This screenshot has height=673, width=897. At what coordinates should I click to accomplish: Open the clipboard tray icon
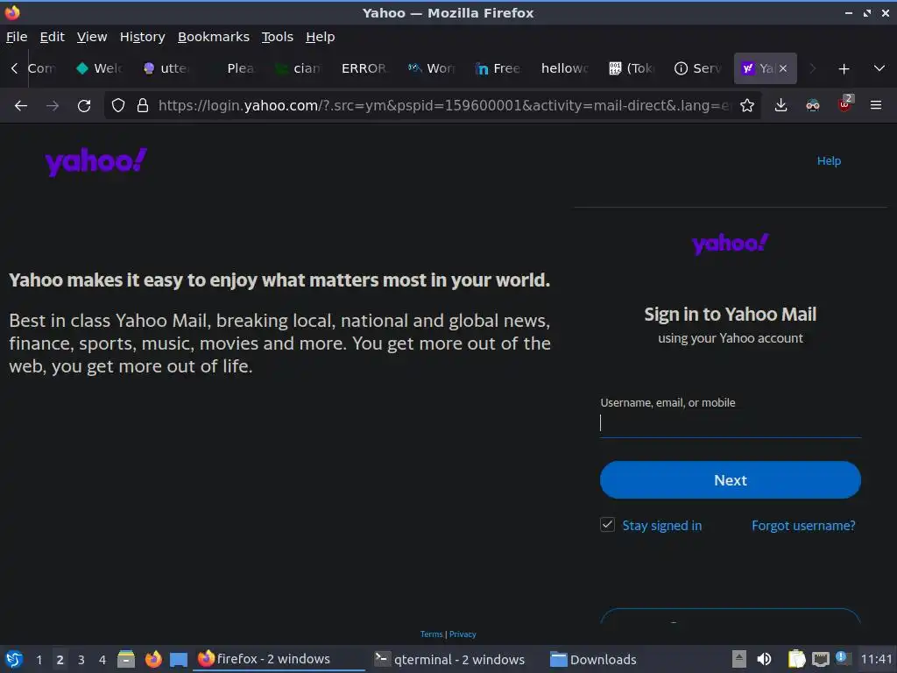coord(795,659)
